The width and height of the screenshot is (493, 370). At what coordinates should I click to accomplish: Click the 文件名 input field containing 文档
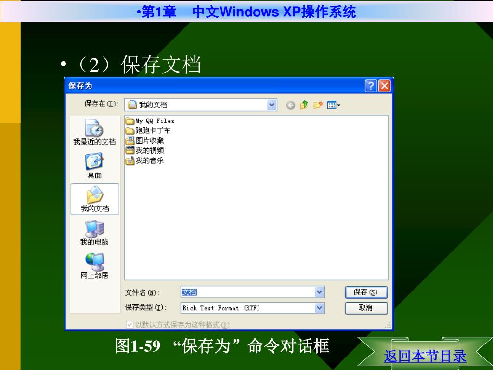click(252, 292)
